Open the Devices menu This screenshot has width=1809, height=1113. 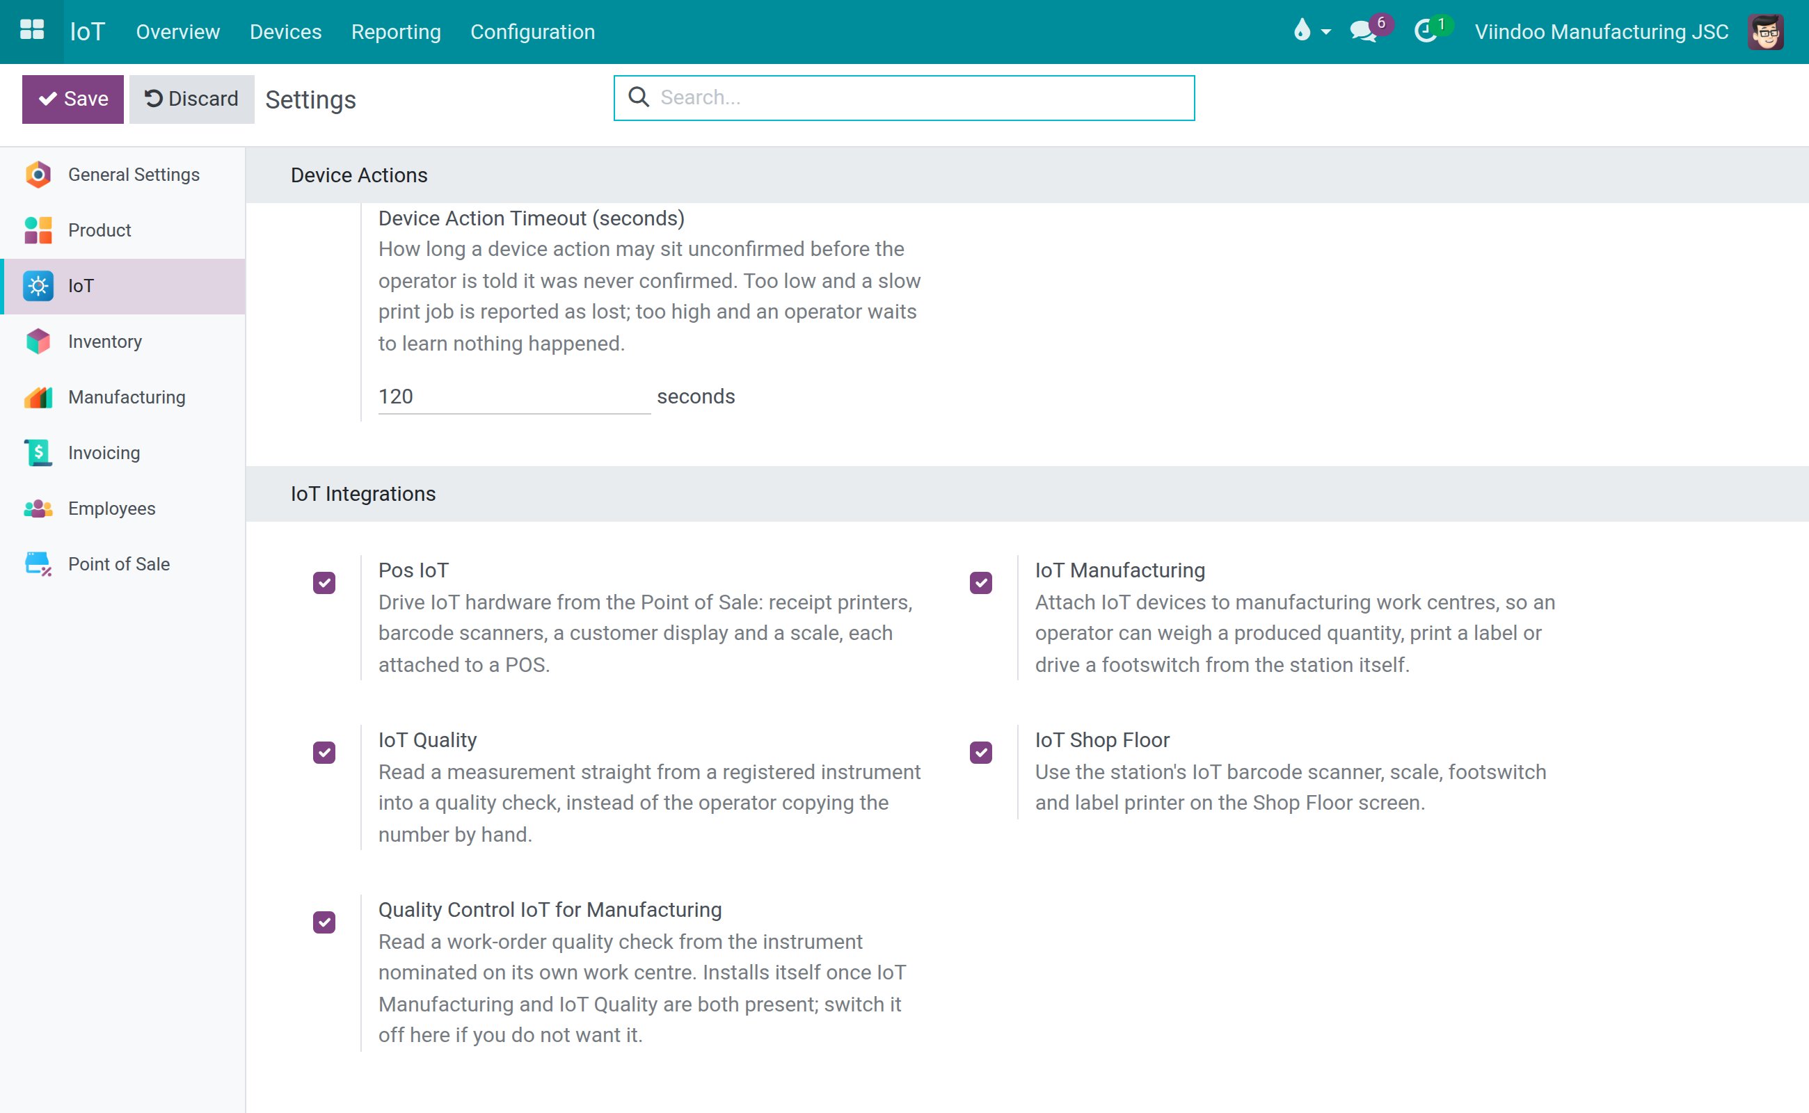point(286,32)
